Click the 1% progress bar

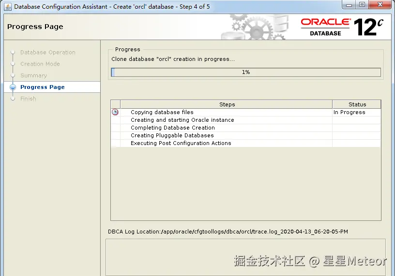(x=246, y=72)
